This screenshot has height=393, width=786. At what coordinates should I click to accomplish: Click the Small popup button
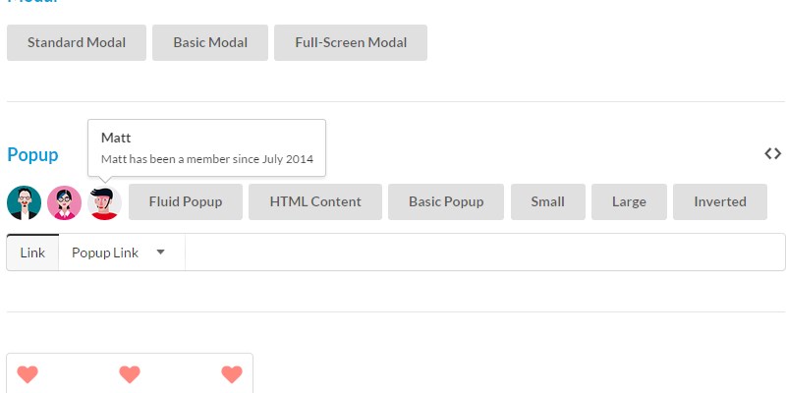(548, 201)
